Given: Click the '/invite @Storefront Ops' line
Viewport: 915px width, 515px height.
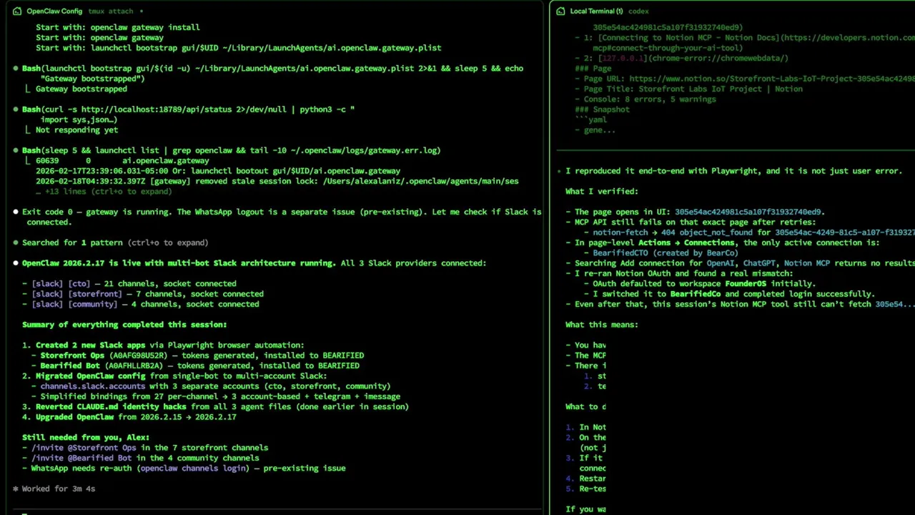Looking at the screenshot, I should [x=149, y=448].
